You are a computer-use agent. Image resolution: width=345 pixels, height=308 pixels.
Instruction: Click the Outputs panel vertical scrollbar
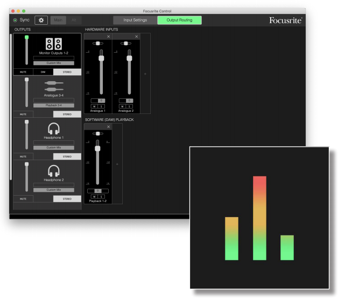point(11,107)
